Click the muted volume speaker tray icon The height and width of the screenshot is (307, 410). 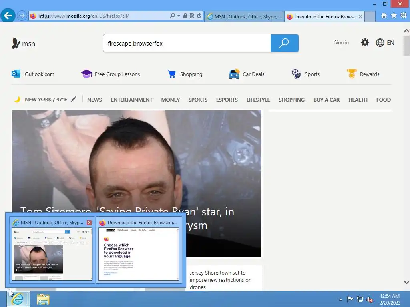(370, 300)
